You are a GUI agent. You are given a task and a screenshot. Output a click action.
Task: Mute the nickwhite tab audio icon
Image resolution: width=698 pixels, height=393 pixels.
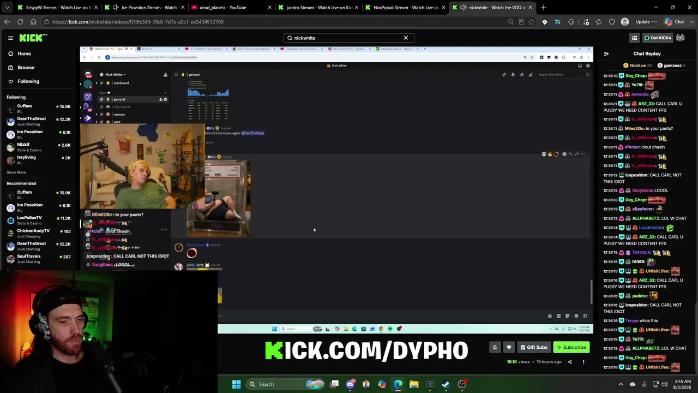(463, 8)
